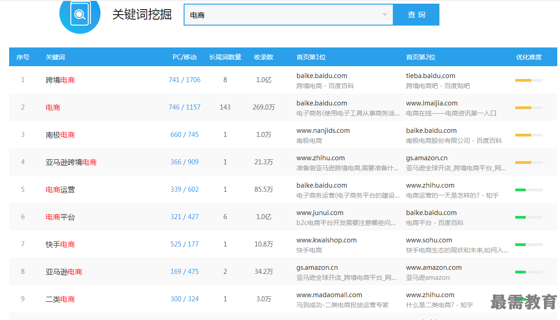Click www.junui.com result
This screenshot has height=320, width=560.
(320, 213)
